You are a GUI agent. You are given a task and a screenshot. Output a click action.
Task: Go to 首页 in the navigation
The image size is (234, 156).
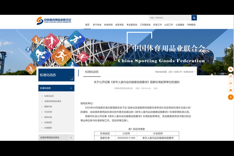(87, 25)
